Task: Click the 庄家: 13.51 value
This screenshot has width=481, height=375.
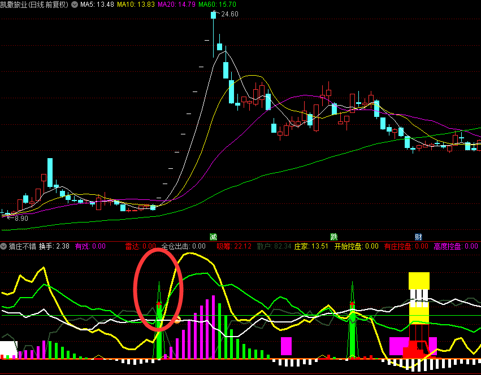Action: [311, 246]
